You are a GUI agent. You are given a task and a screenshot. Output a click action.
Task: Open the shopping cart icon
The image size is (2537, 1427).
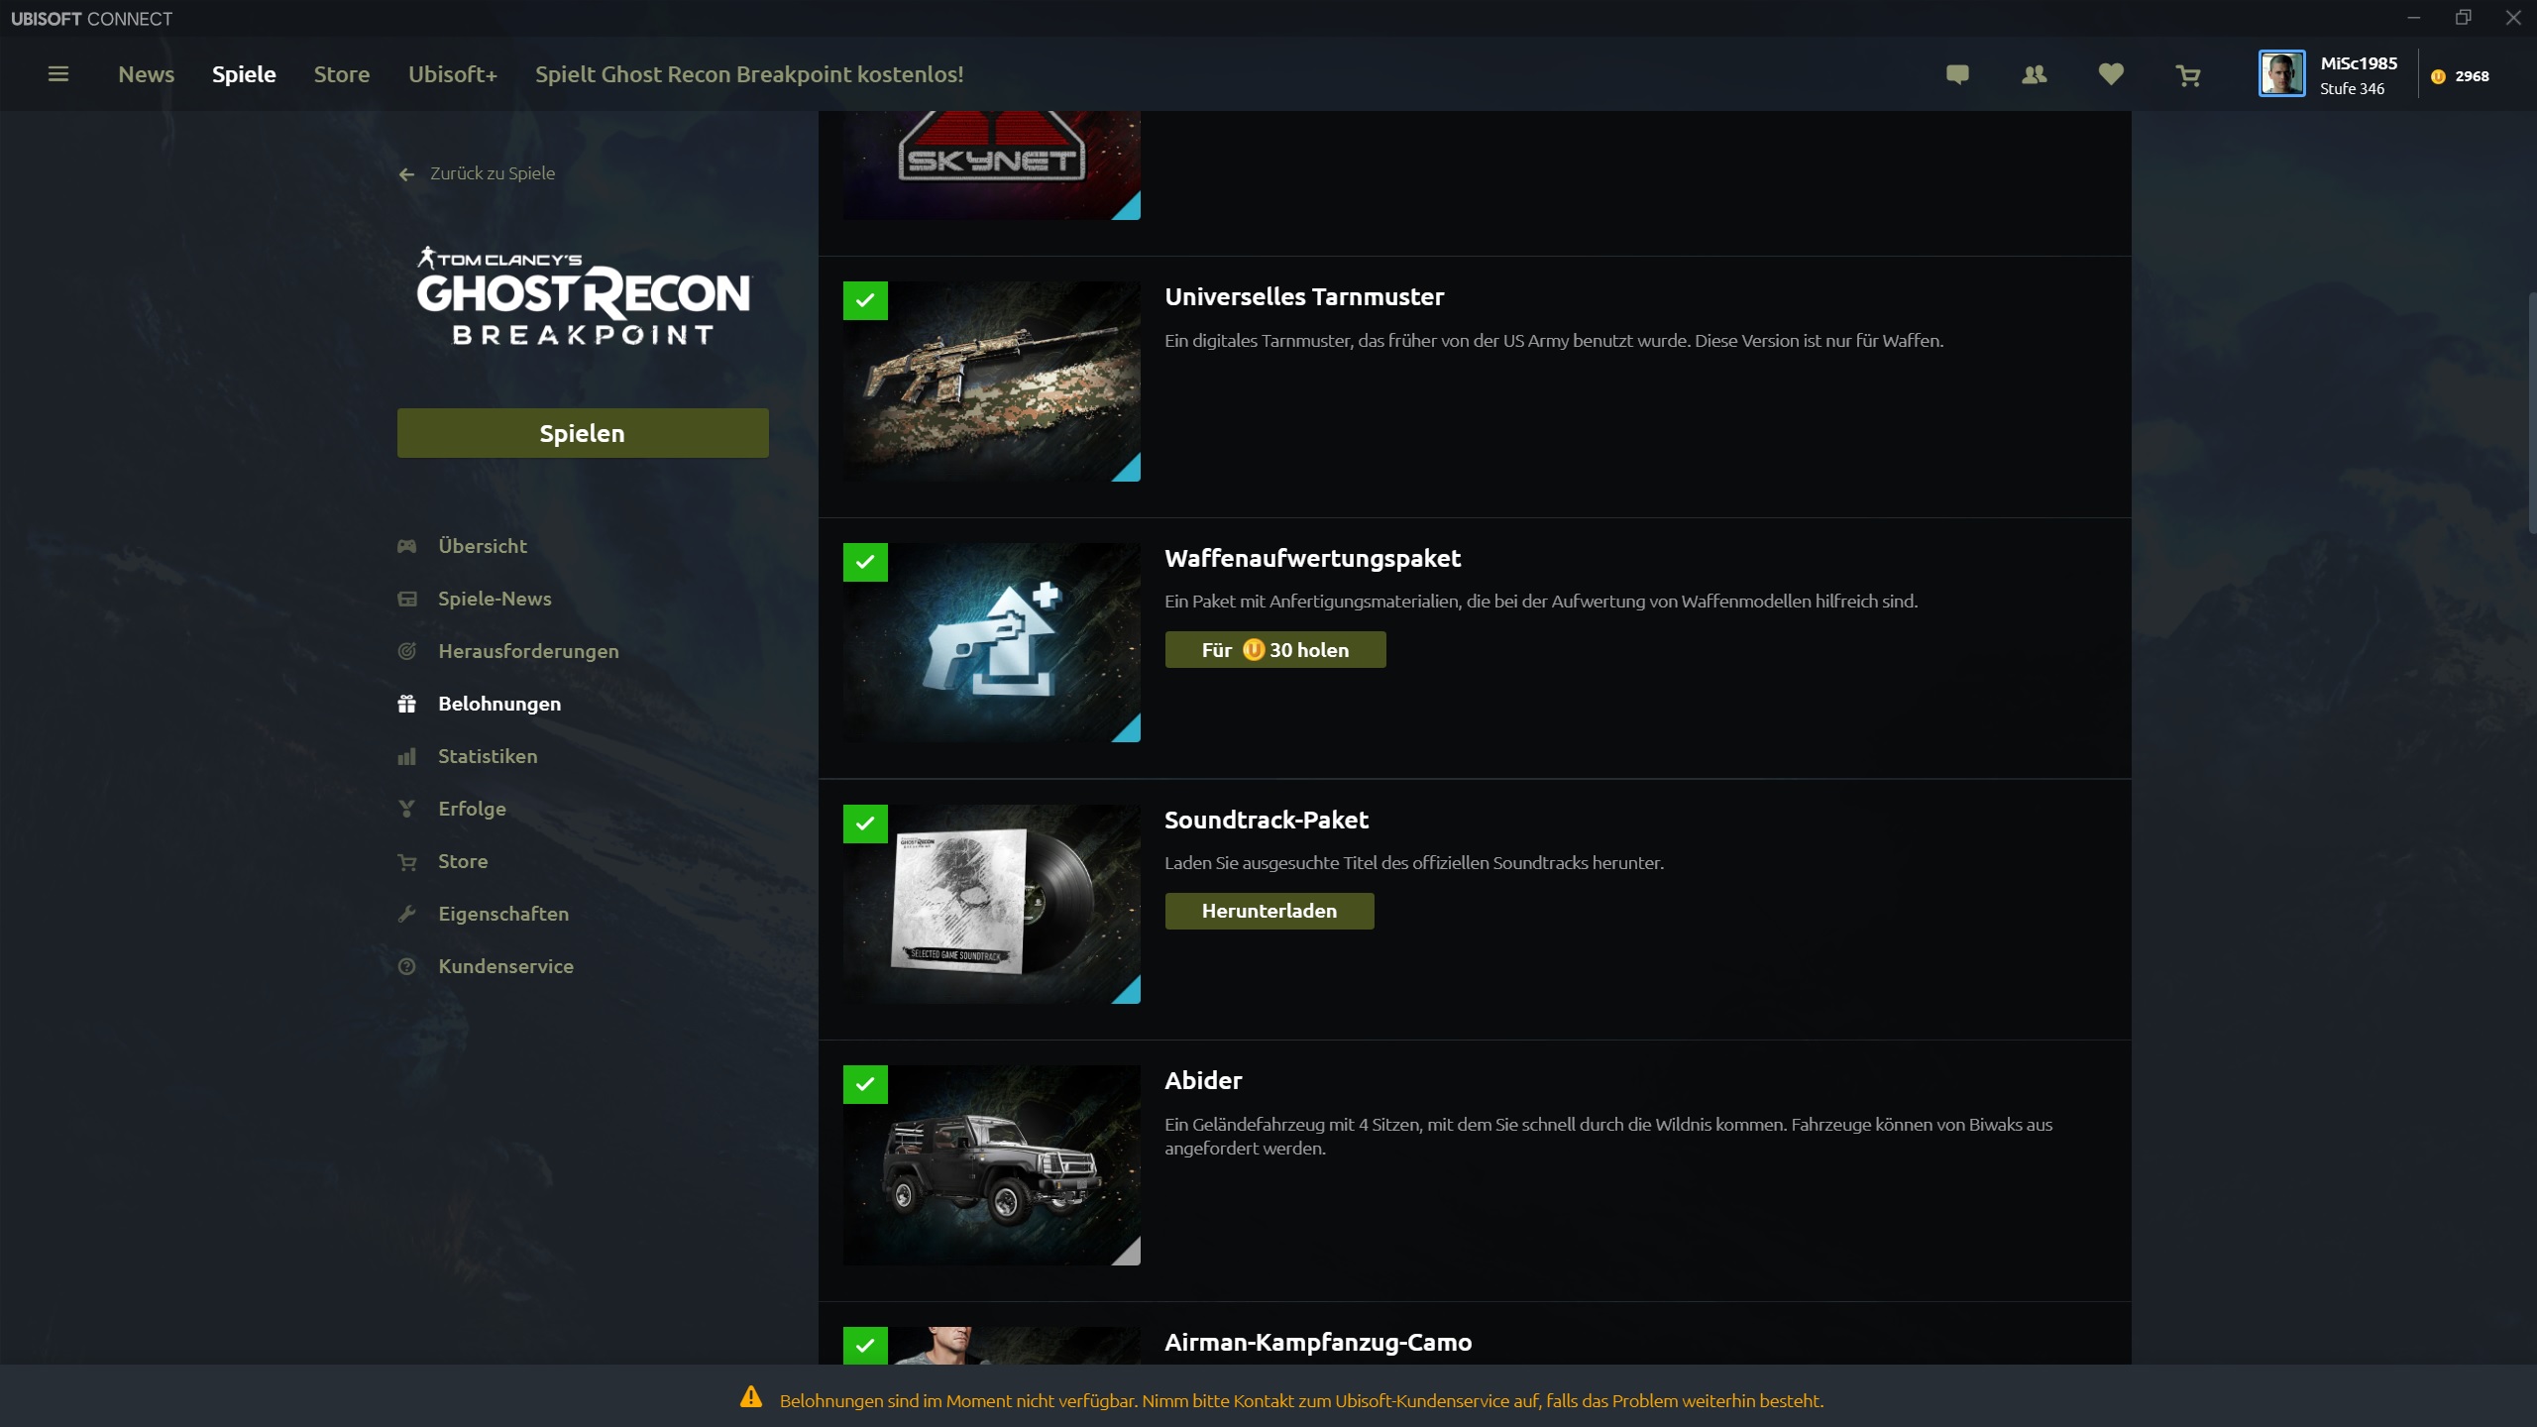point(2188,75)
